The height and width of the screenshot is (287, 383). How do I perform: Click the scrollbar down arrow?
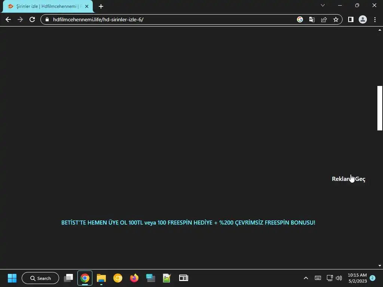click(380, 266)
